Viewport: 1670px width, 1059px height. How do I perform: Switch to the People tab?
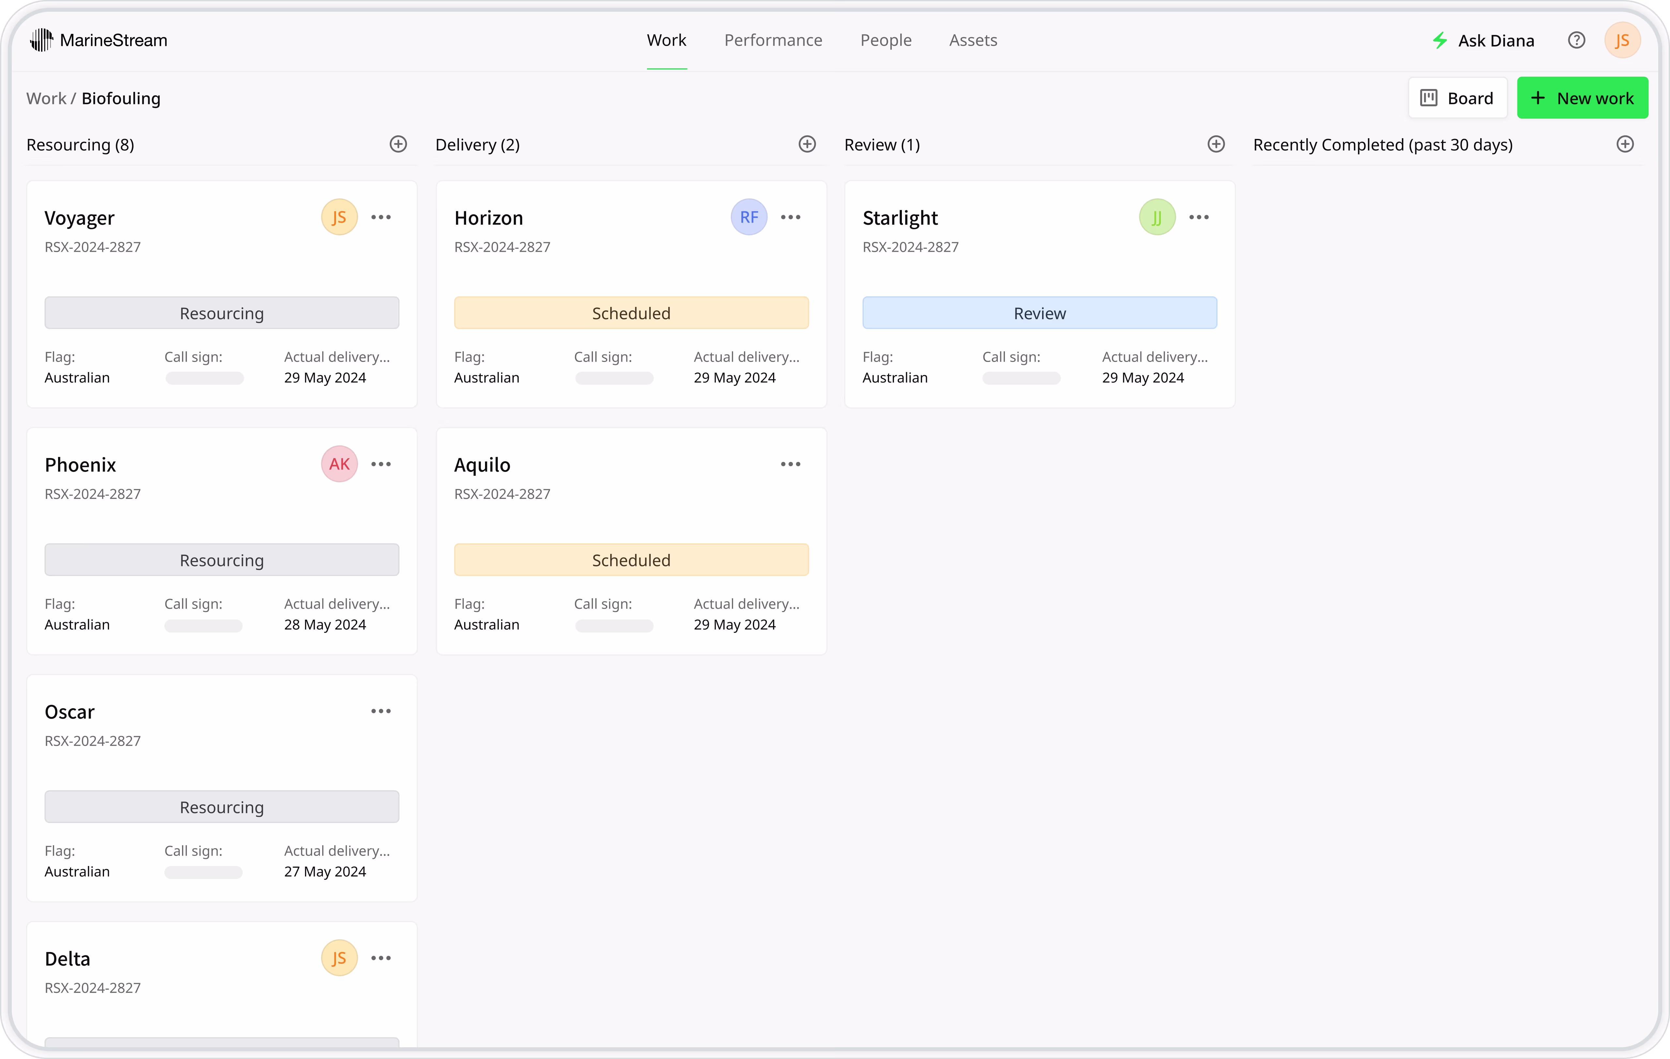click(886, 40)
